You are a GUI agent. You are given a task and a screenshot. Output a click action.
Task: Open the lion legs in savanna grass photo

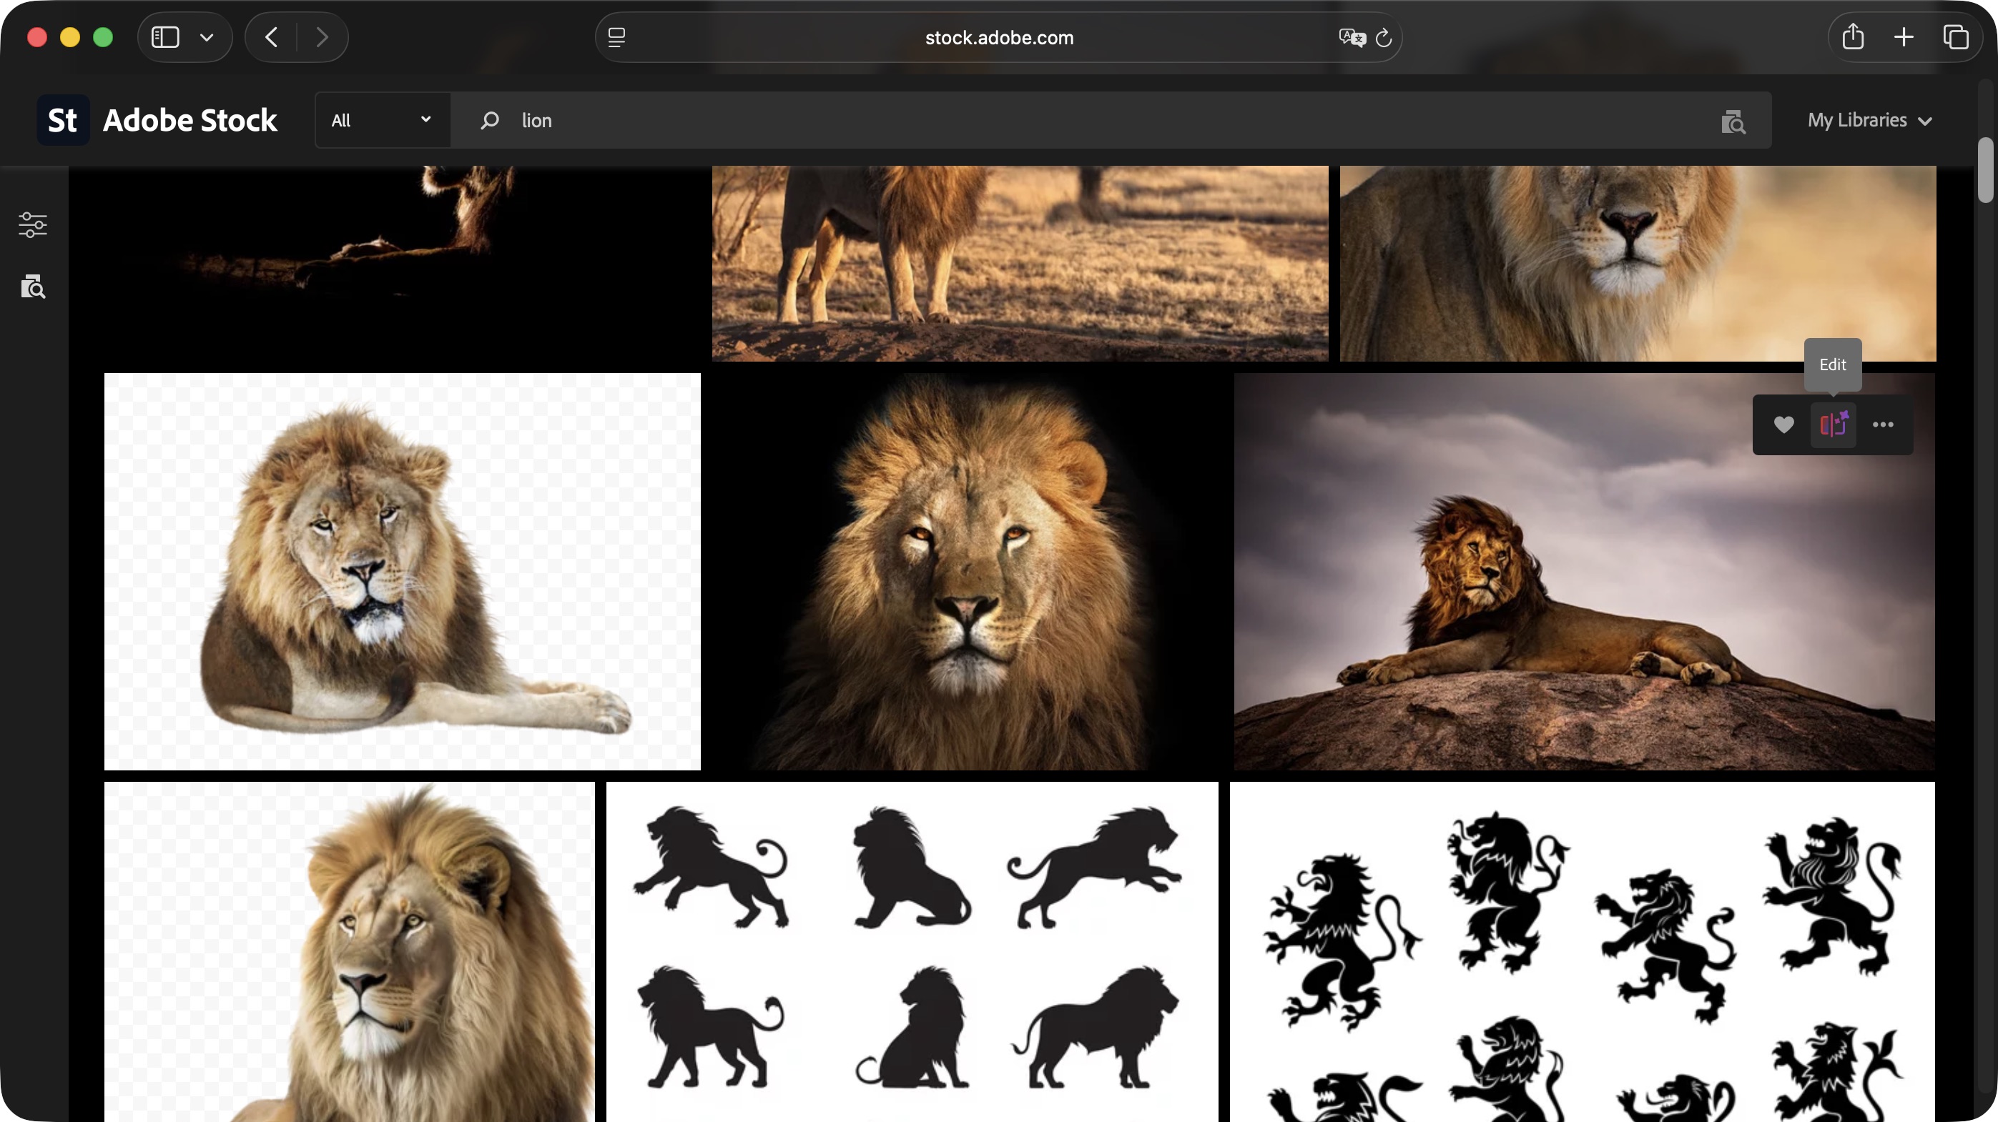click(1020, 264)
